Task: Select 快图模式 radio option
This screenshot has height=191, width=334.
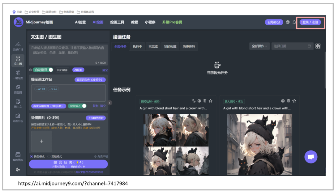Action: point(37,156)
